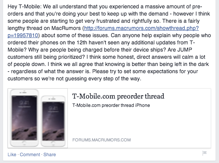Share this post
The image size is (219, 163).
[x=50, y=155]
